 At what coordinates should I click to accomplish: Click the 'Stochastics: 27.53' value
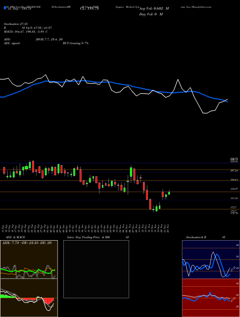coord(15,24)
